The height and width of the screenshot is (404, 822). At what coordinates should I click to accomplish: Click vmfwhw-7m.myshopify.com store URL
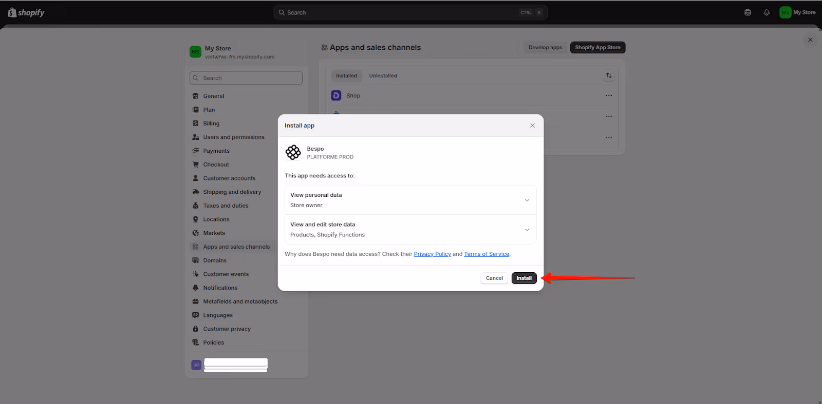(239, 57)
